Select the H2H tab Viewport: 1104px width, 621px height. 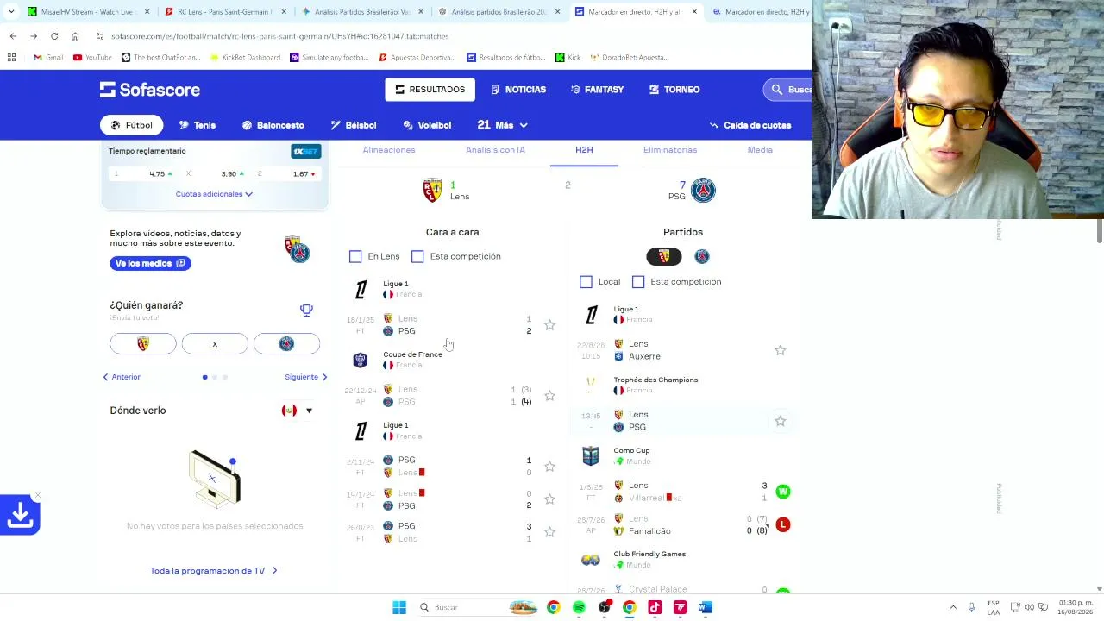tap(584, 150)
